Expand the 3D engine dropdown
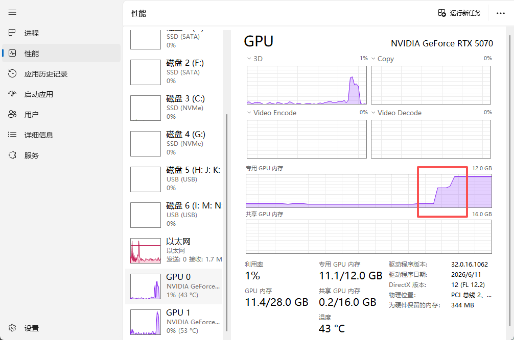 pos(249,59)
